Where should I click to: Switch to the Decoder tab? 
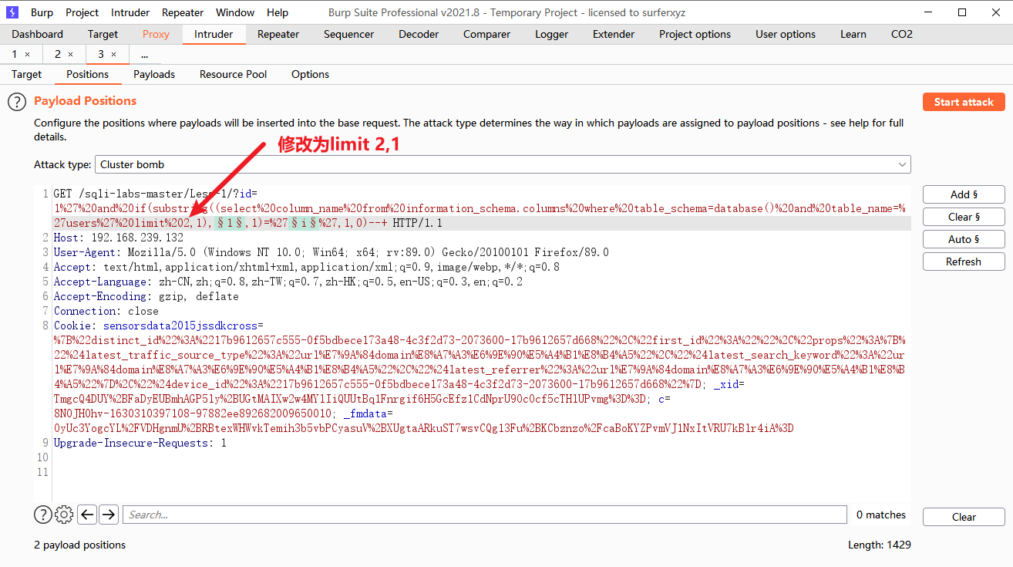point(419,34)
